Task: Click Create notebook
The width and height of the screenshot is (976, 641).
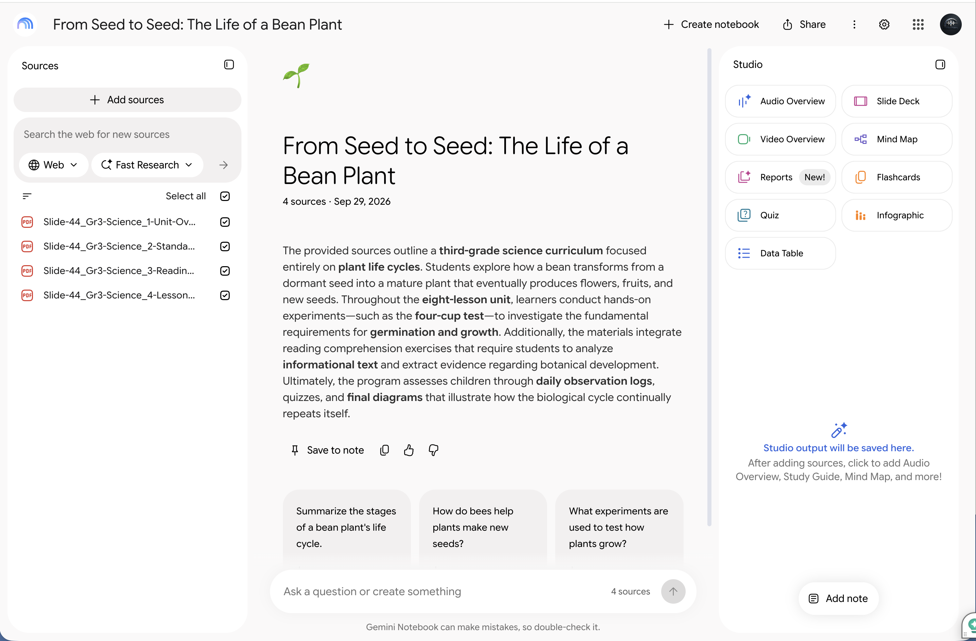Action: tap(711, 24)
